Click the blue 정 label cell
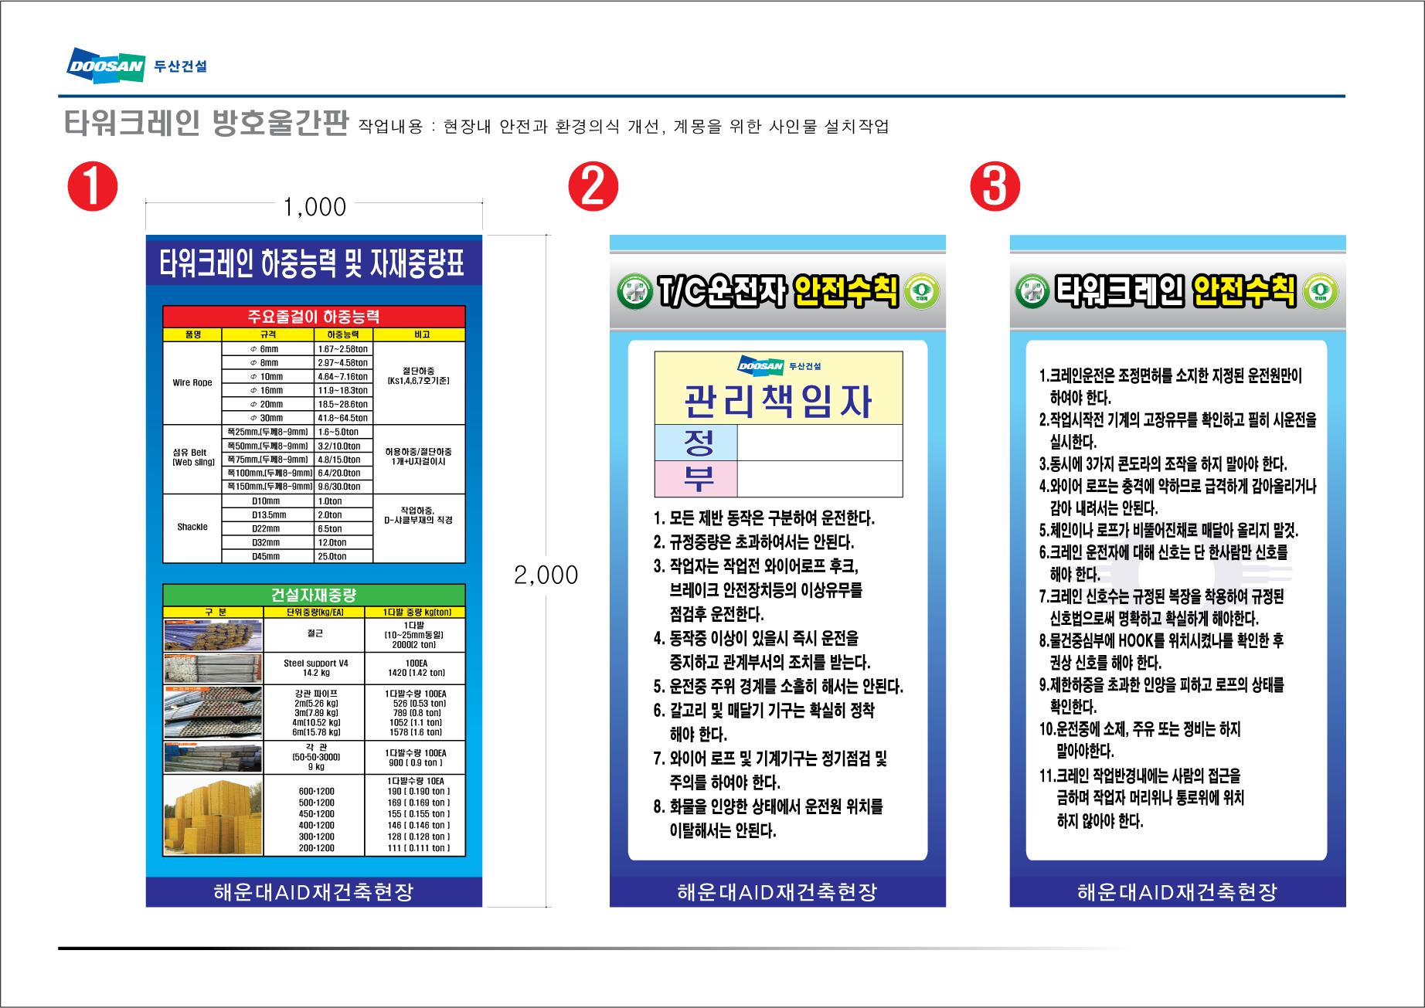Image resolution: width=1425 pixels, height=1008 pixels. pos(696,443)
